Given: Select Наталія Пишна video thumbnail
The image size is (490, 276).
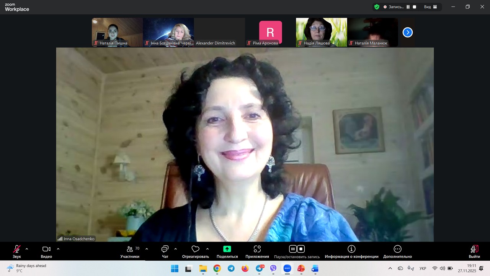Looking at the screenshot, I should tap(117, 32).
